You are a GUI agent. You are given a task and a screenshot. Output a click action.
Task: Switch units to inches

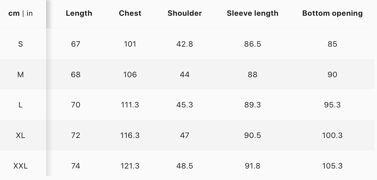[x=30, y=13]
